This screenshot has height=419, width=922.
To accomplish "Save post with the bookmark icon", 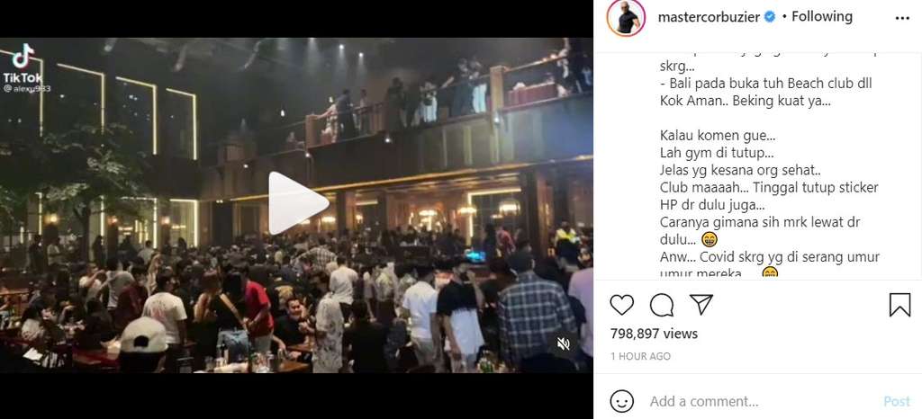I will click(899, 305).
